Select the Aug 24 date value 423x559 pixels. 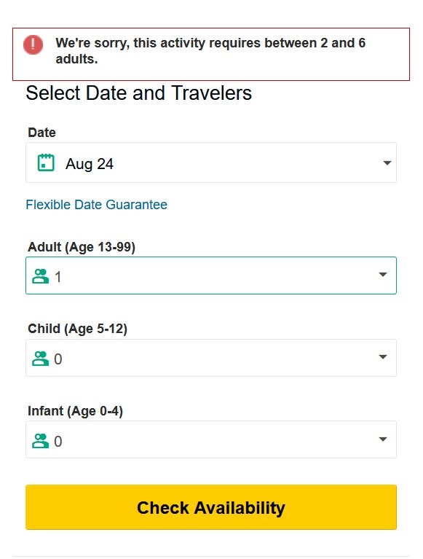click(x=90, y=164)
